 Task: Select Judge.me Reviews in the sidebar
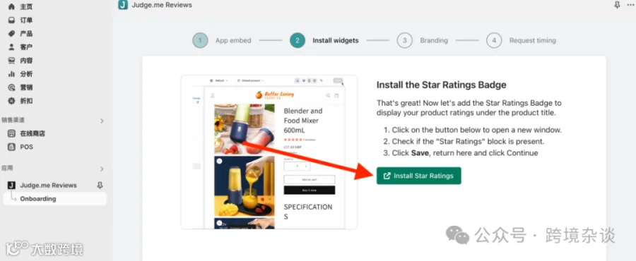pos(48,186)
